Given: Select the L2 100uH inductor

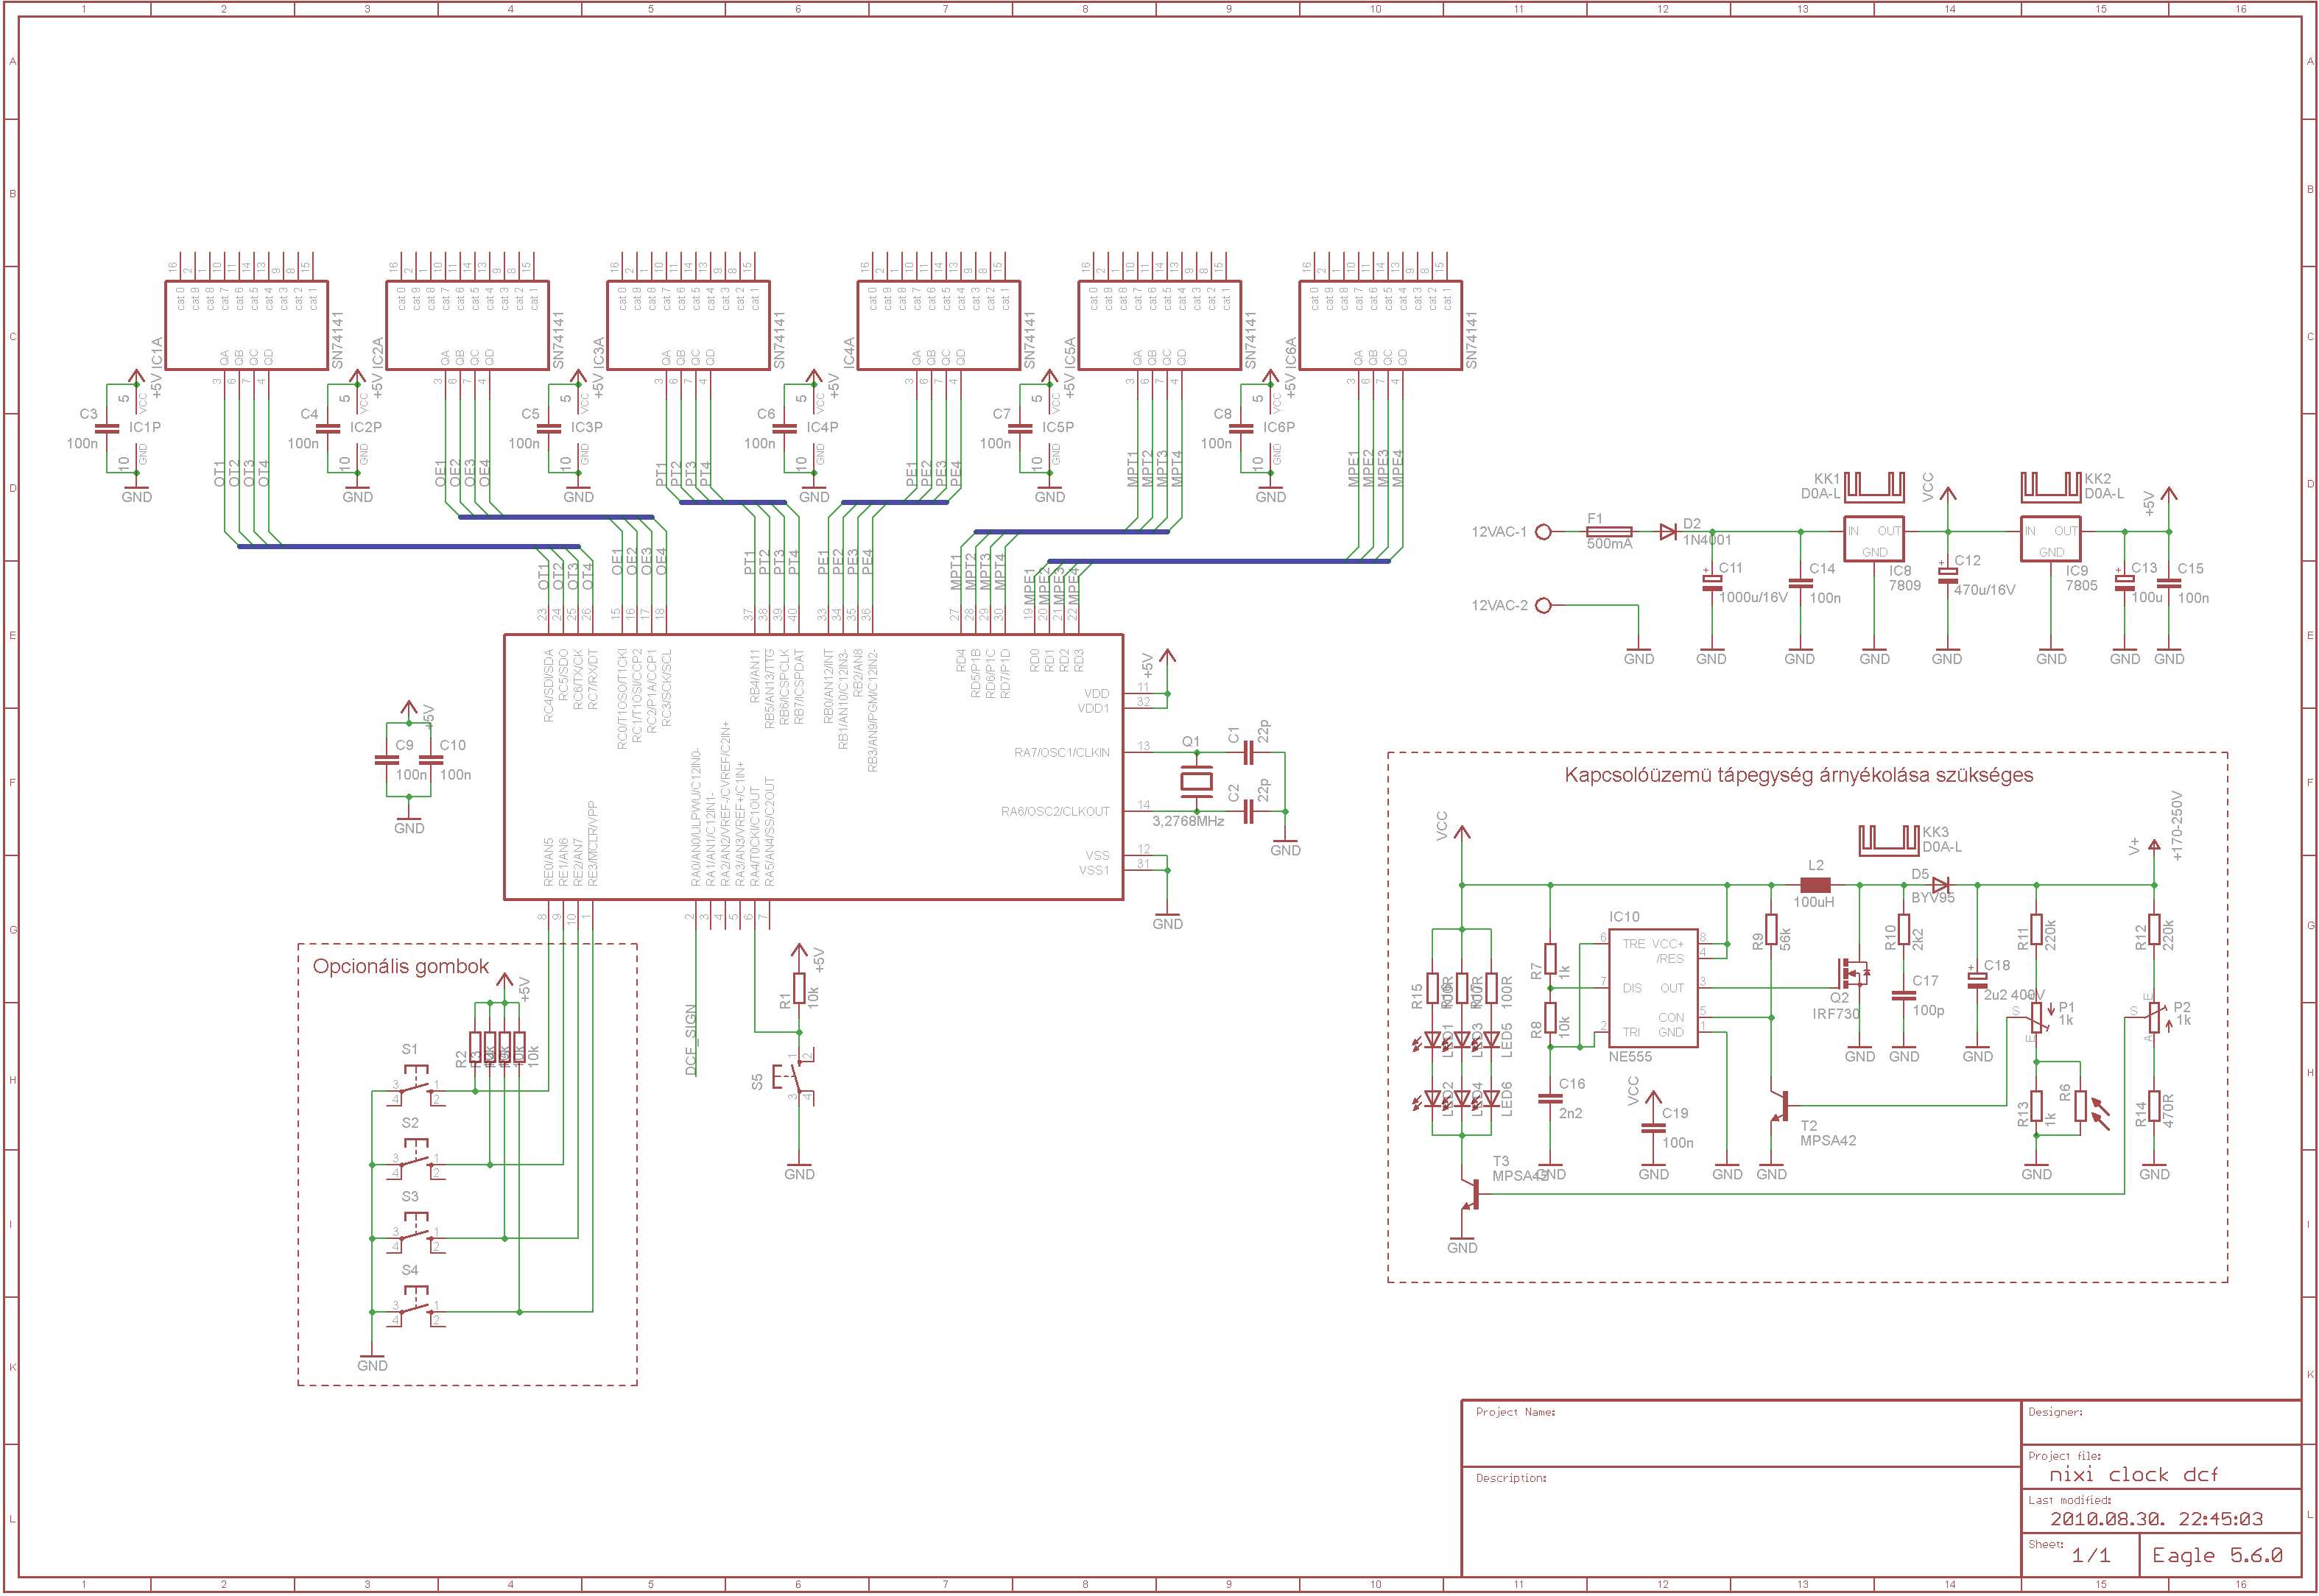Looking at the screenshot, I should pyautogui.click(x=1815, y=885).
